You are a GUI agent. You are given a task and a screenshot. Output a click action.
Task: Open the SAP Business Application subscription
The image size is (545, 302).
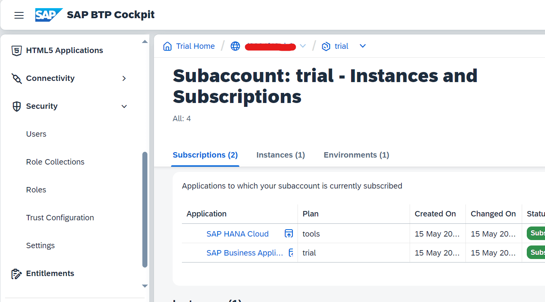[x=244, y=252]
